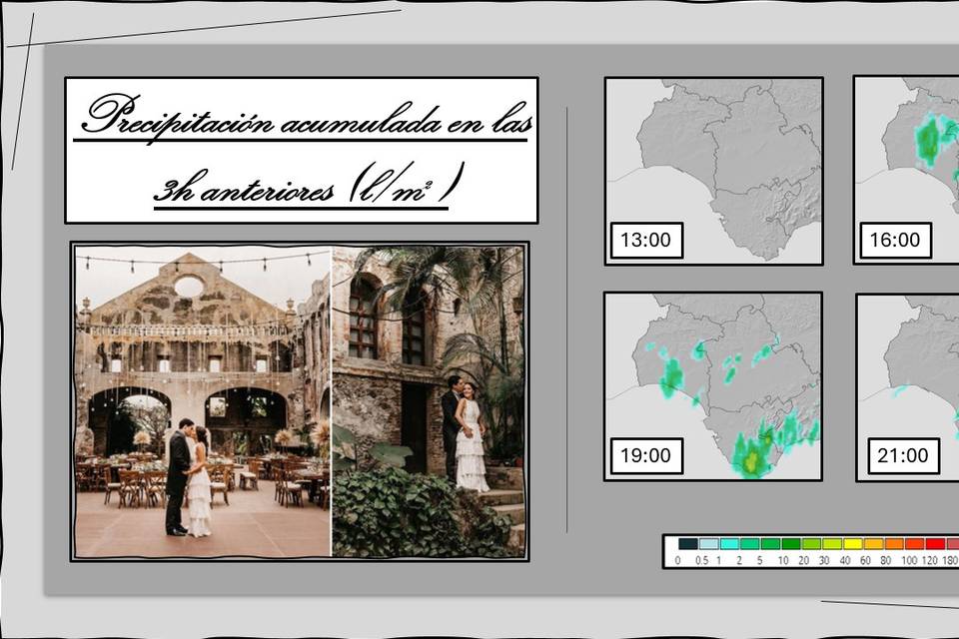Select the 16:00 precipitation map
This screenshot has height=639, width=959.
[906, 171]
